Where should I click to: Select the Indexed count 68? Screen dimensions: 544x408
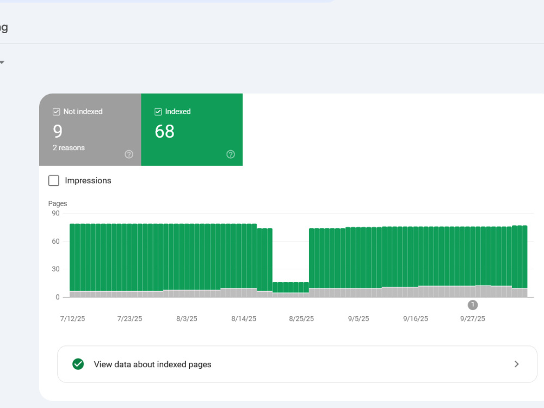coord(164,131)
